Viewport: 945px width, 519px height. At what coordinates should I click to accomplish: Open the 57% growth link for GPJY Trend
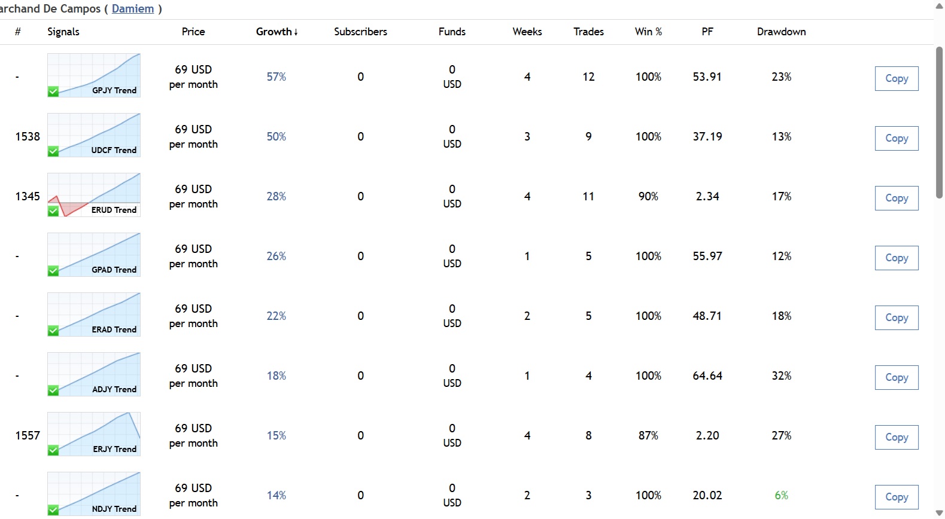coord(276,77)
